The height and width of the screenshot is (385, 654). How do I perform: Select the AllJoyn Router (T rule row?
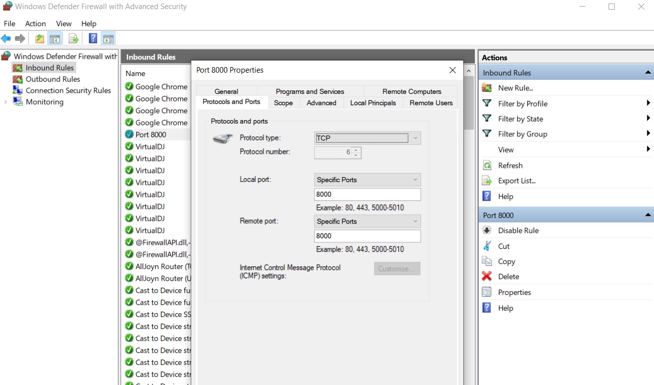(156, 266)
